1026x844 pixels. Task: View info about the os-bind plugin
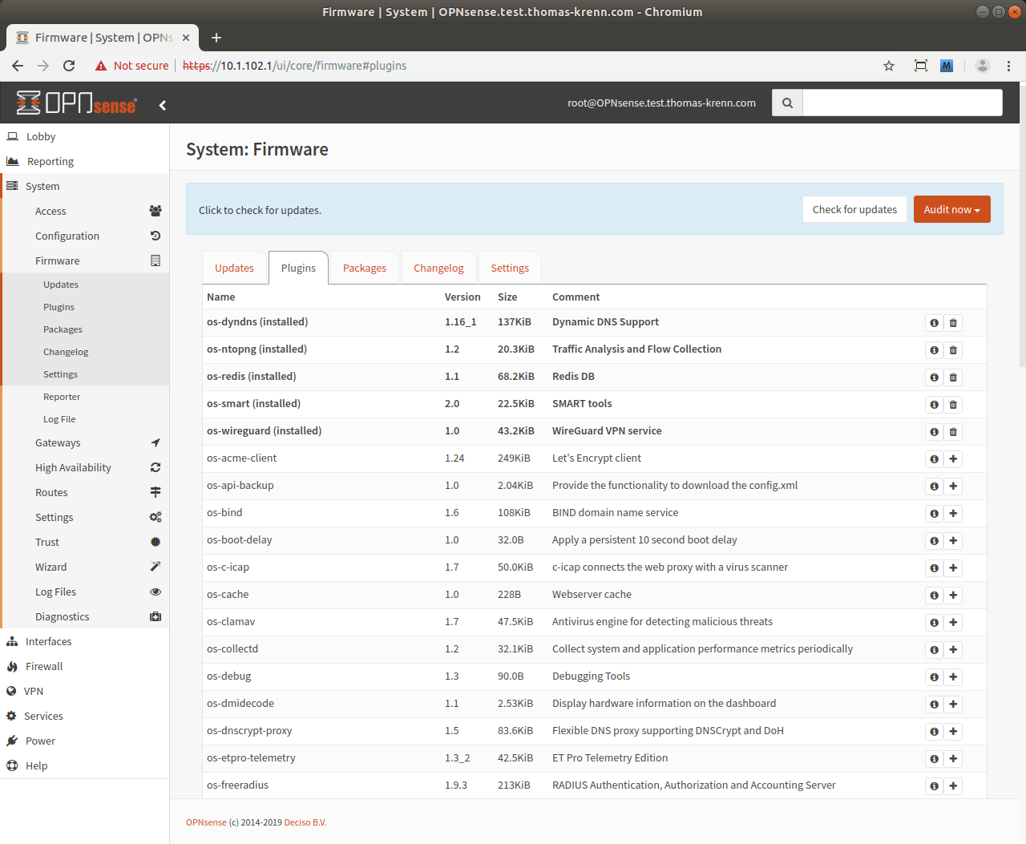coord(934,514)
